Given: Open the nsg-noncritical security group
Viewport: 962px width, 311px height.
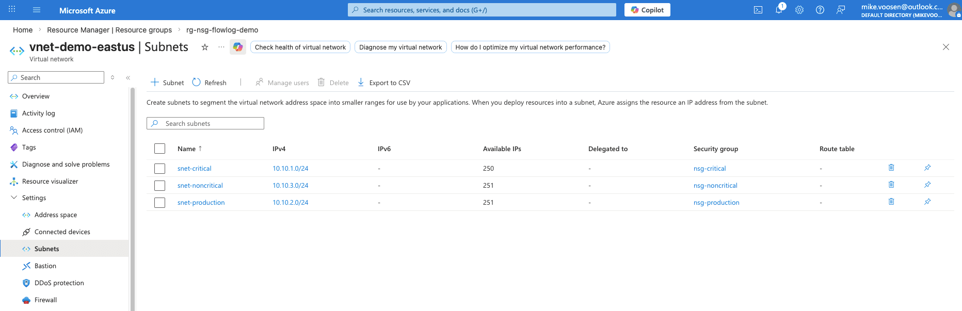Looking at the screenshot, I should point(715,186).
